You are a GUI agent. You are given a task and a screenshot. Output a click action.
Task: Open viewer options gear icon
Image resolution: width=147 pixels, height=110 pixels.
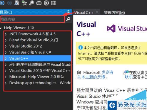pos(46,3)
